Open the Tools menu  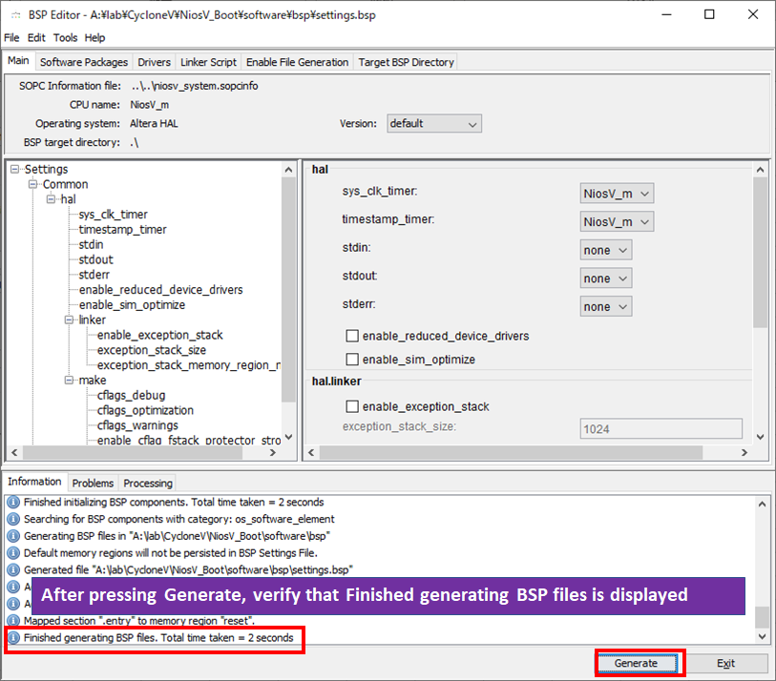click(x=65, y=37)
